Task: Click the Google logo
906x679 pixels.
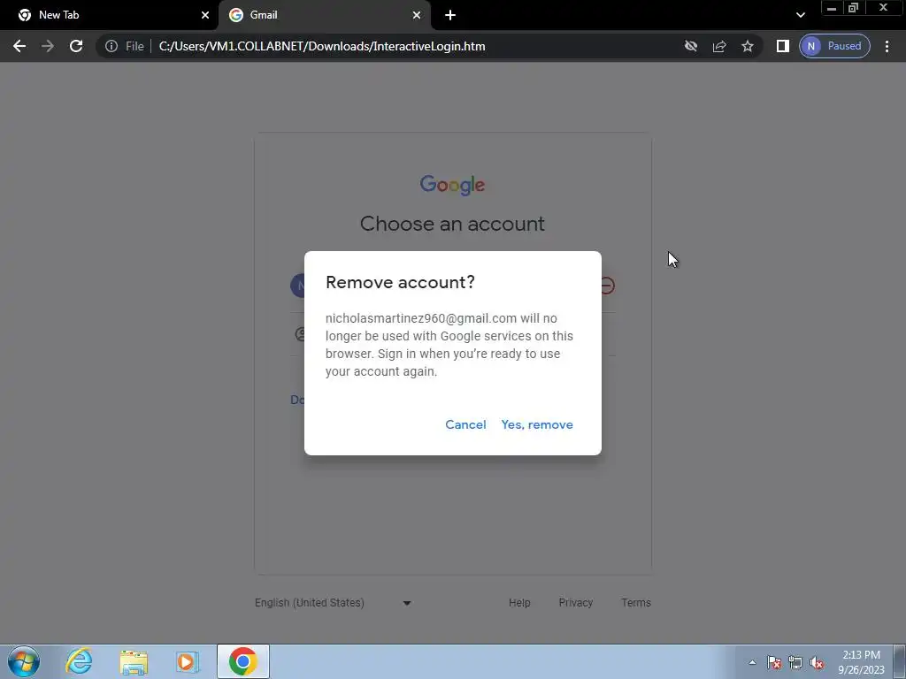Action: [x=452, y=185]
